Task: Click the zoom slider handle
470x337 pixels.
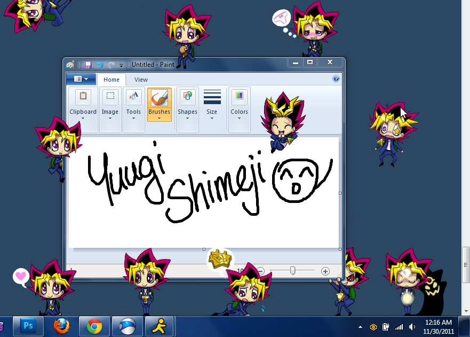Action: [x=292, y=271]
